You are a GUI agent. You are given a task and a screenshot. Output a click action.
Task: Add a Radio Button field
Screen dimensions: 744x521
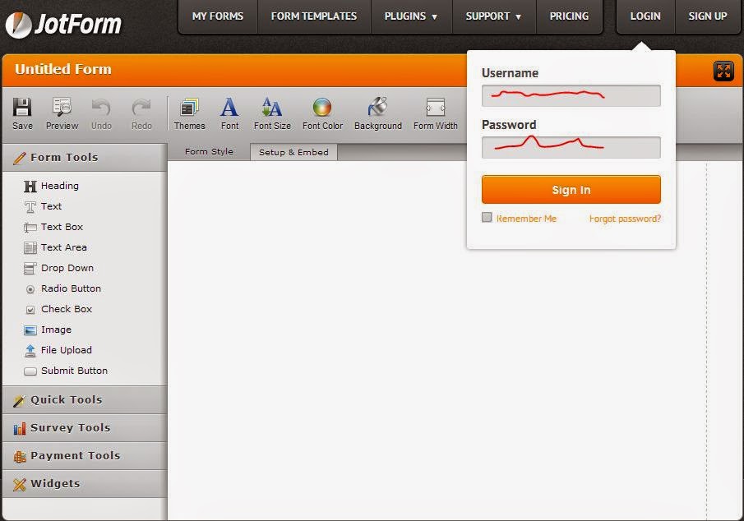pos(62,288)
